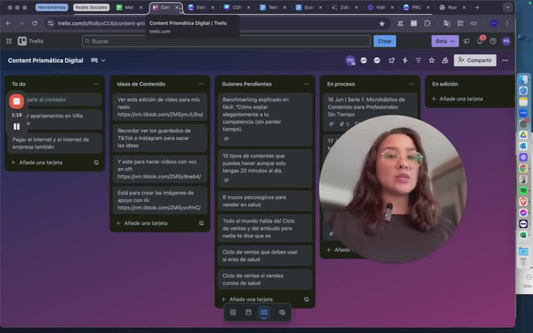This screenshot has width=533, height=333.
Task: Open a new browser tab
Action: (x=477, y=7)
